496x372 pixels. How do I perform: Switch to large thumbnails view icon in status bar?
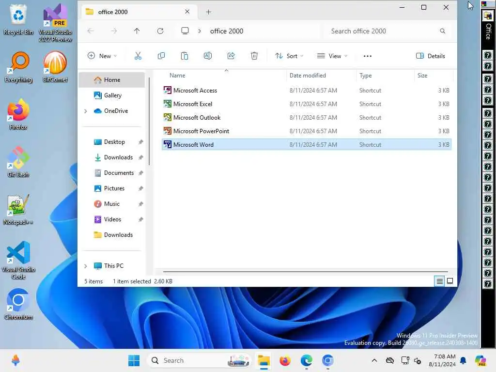pos(450,281)
